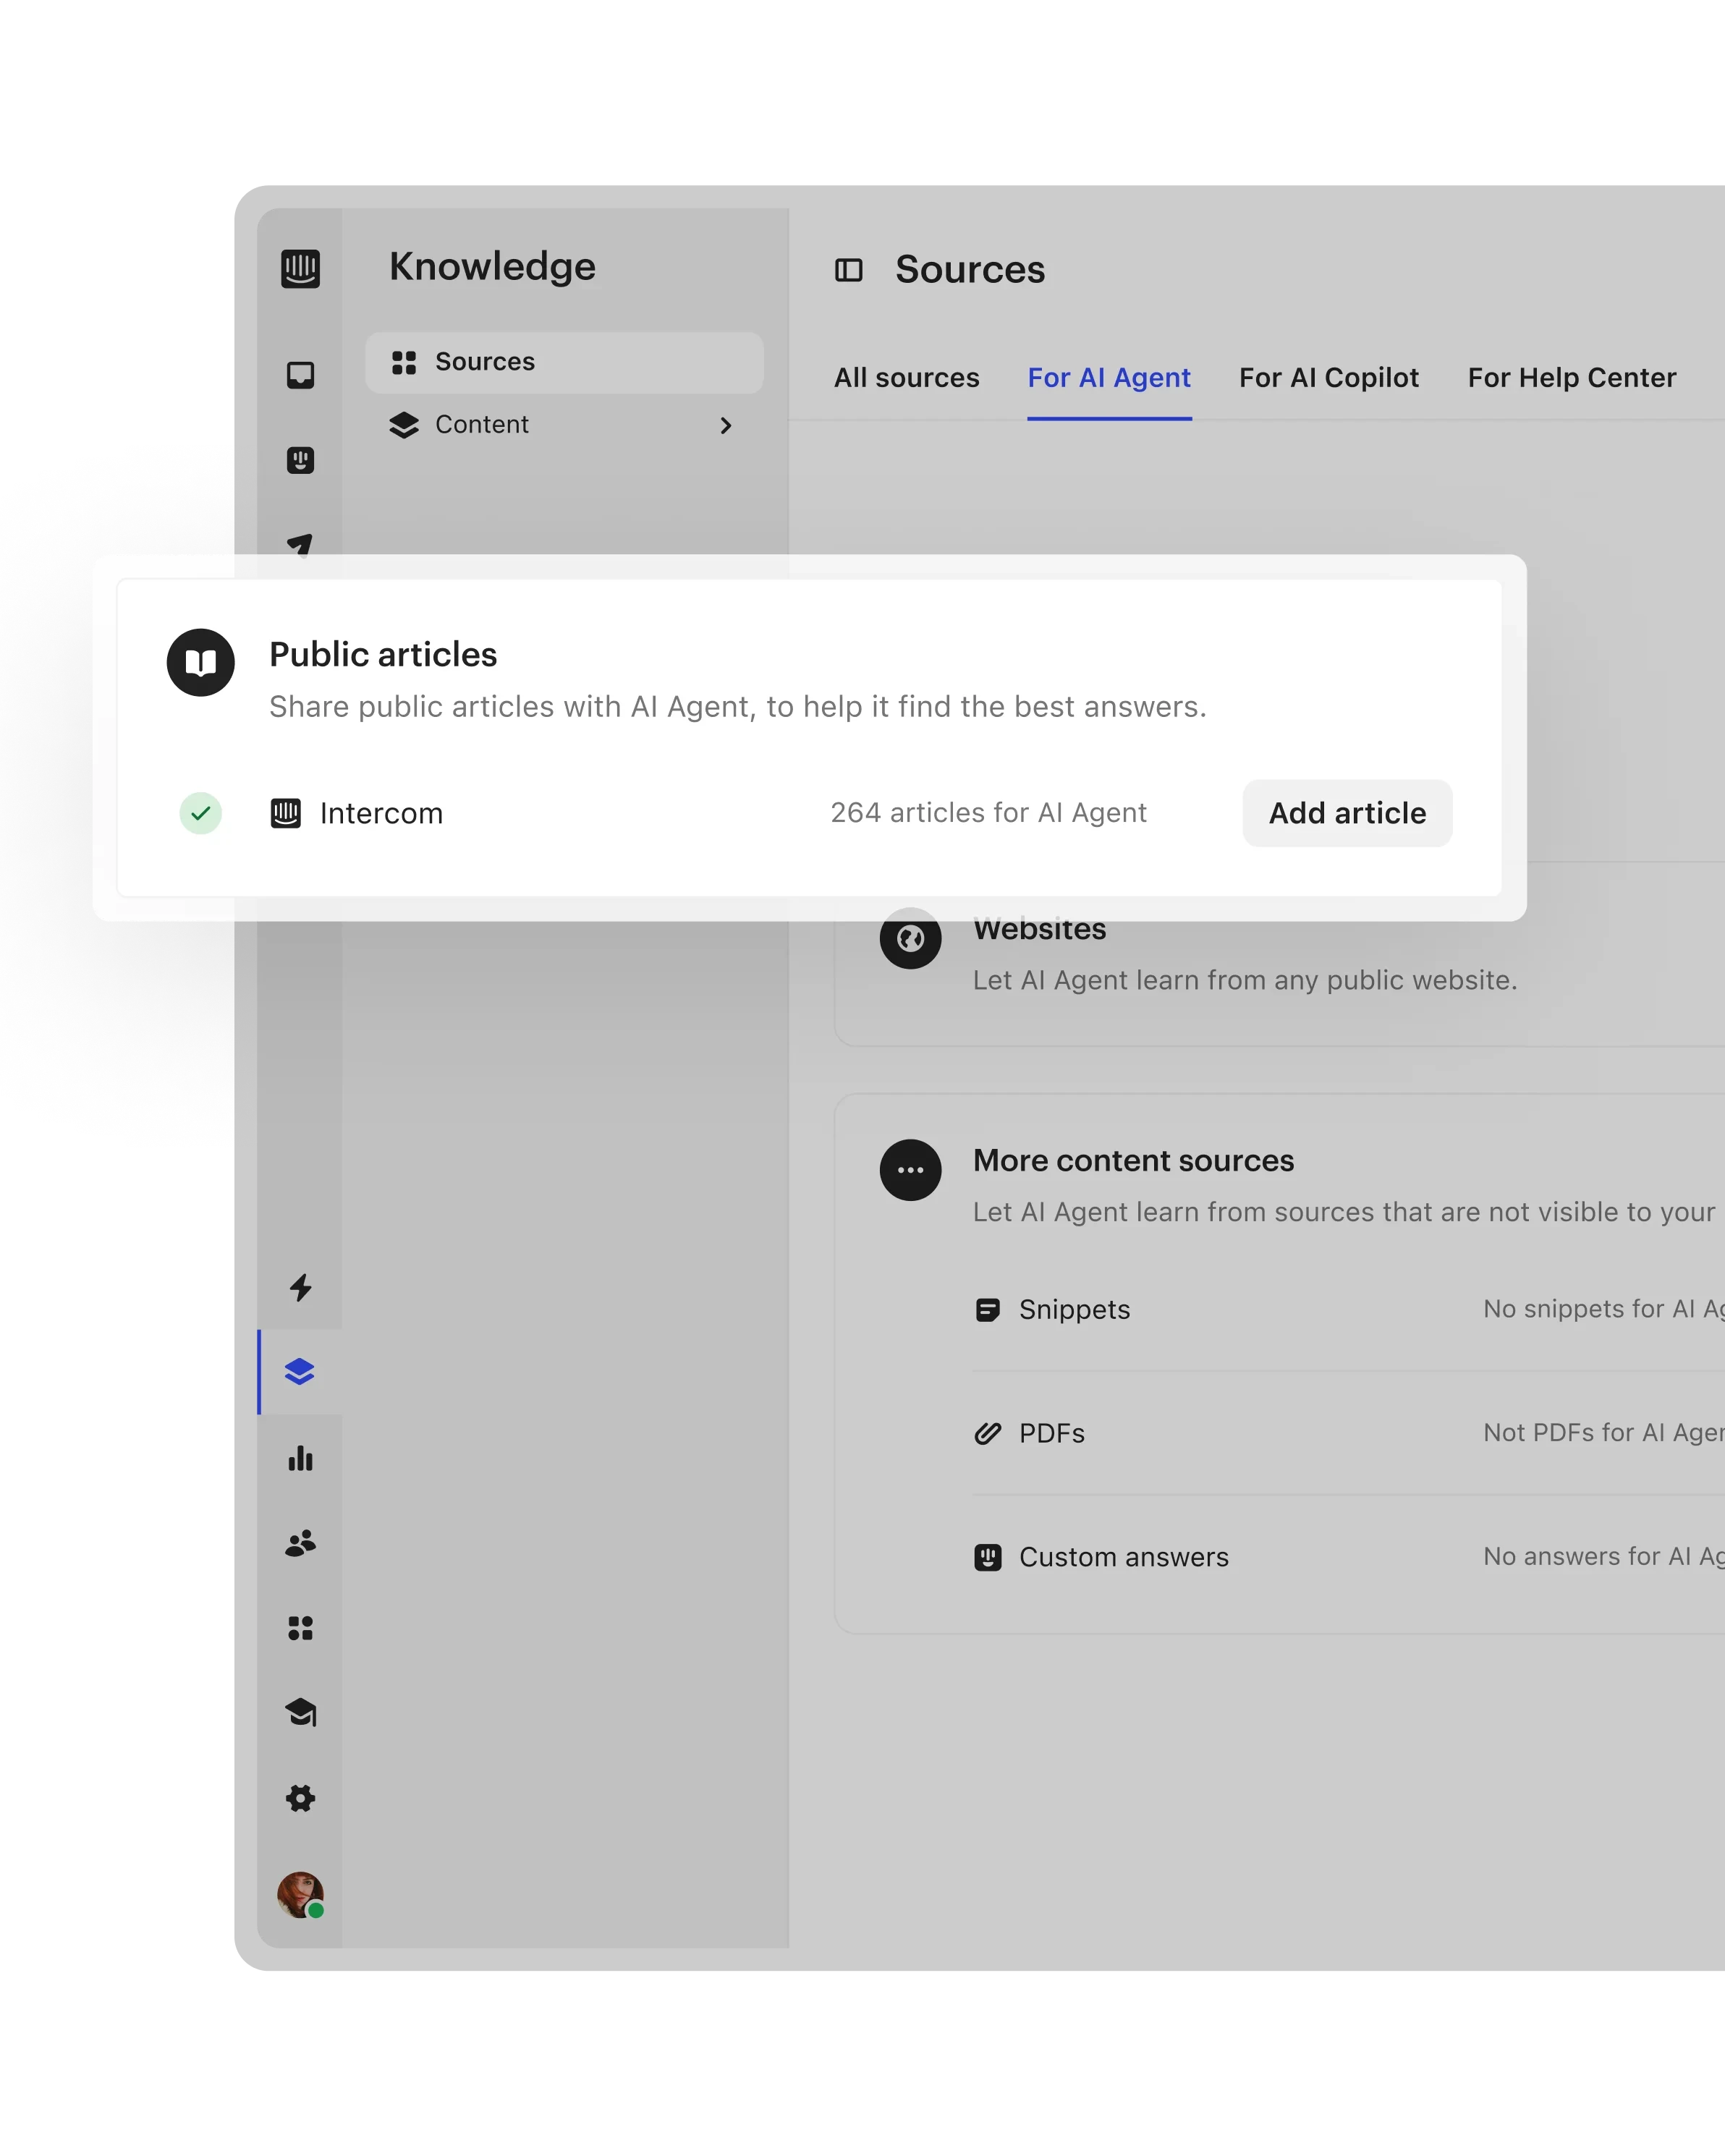This screenshot has width=1725, height=2156.
Task: Open the Automation lightning bolt icon
Action: click(300, 1287)
